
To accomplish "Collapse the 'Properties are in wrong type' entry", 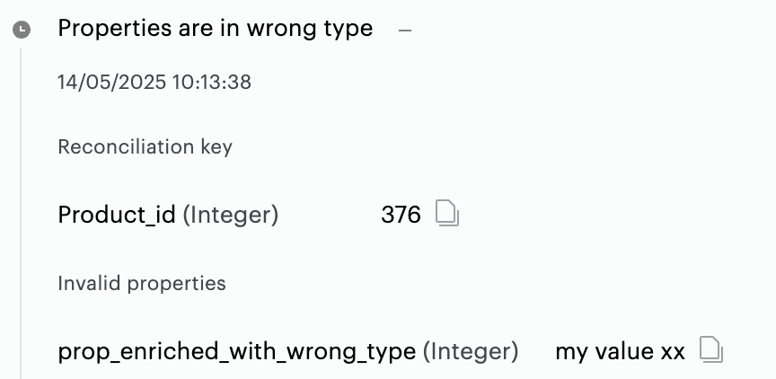I will coord(405,30).
